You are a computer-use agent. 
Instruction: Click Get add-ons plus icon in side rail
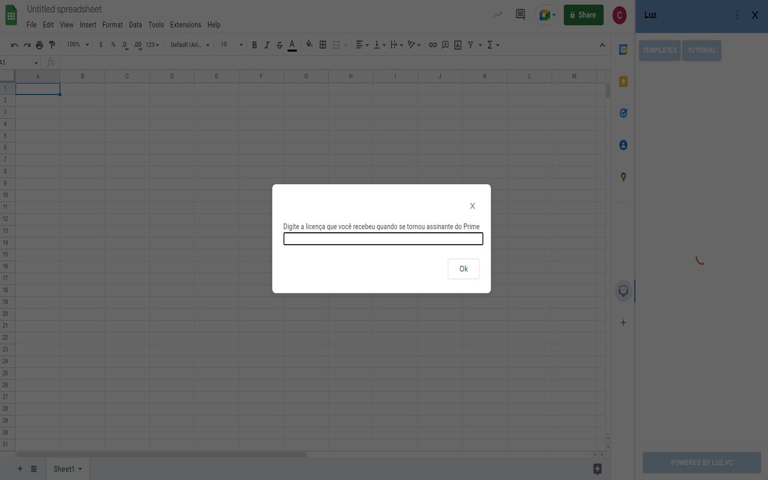pyautogui.click(x=623, y=323)
